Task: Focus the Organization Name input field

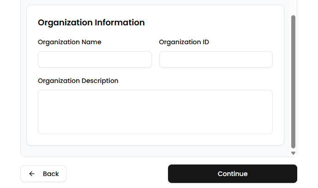Action: 95,59
